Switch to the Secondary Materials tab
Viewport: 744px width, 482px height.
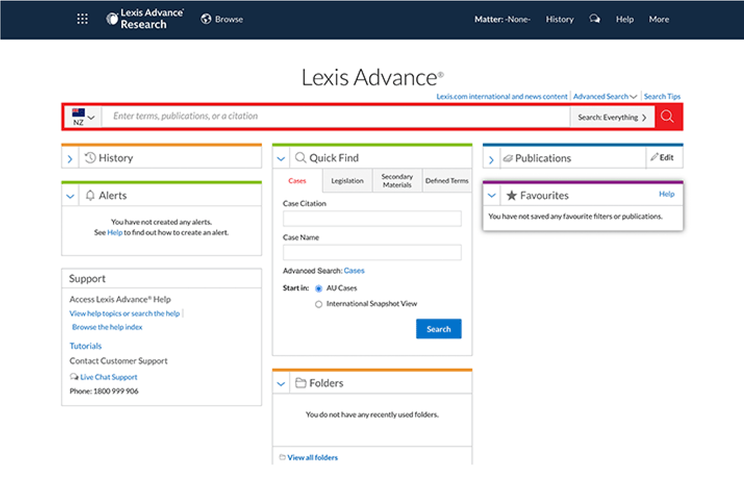click(x=397, y=181)
